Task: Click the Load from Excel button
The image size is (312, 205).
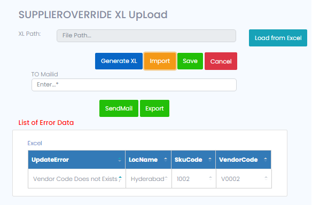Action: (278, 38)
